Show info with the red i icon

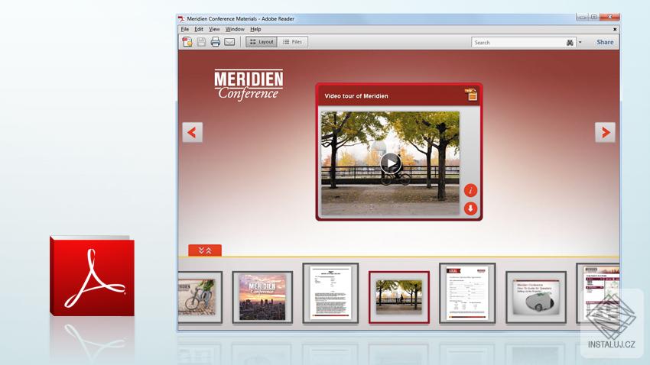(470, 190)
